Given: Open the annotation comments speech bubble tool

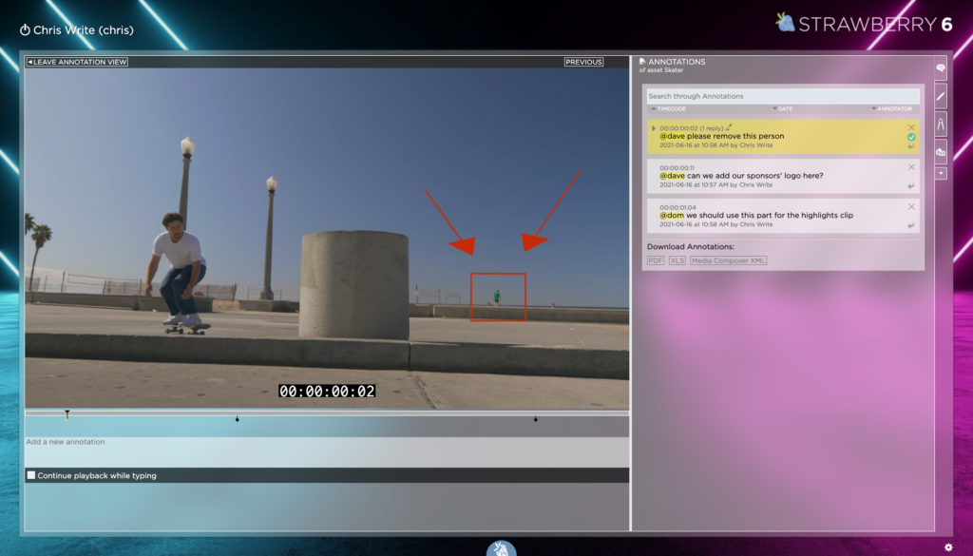Looking at the screenshot, I should 941,68.
